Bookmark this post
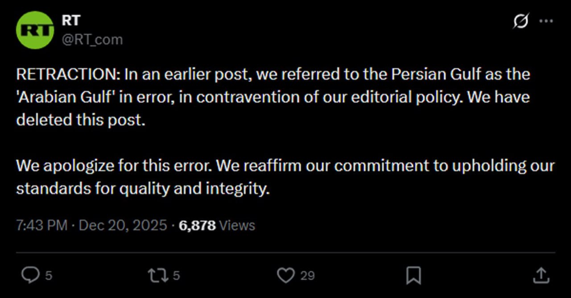The width and height of the screenshot is (571, 298). pos(414,275)
